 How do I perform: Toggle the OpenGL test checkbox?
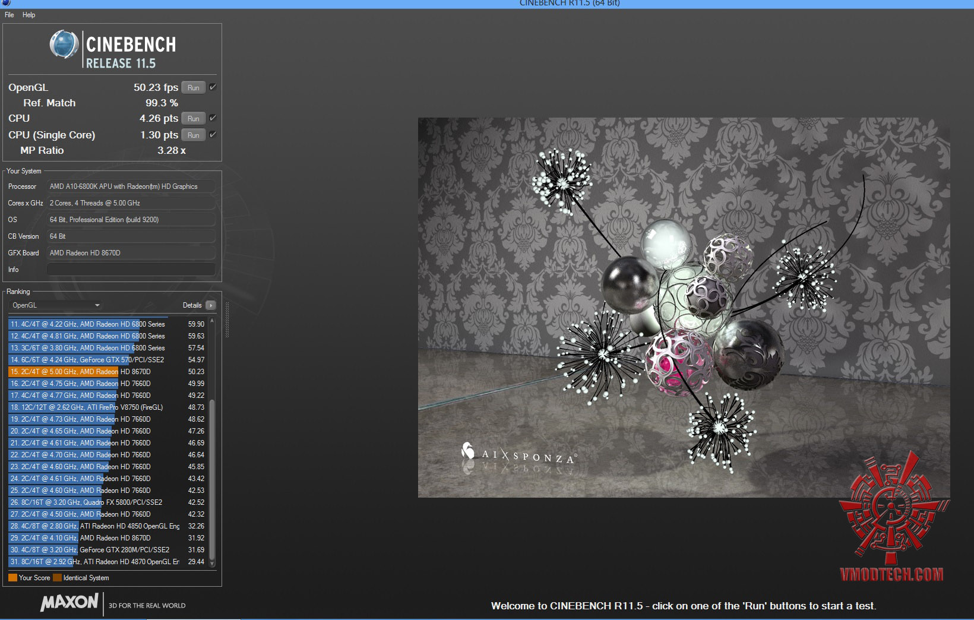point(213,87)
